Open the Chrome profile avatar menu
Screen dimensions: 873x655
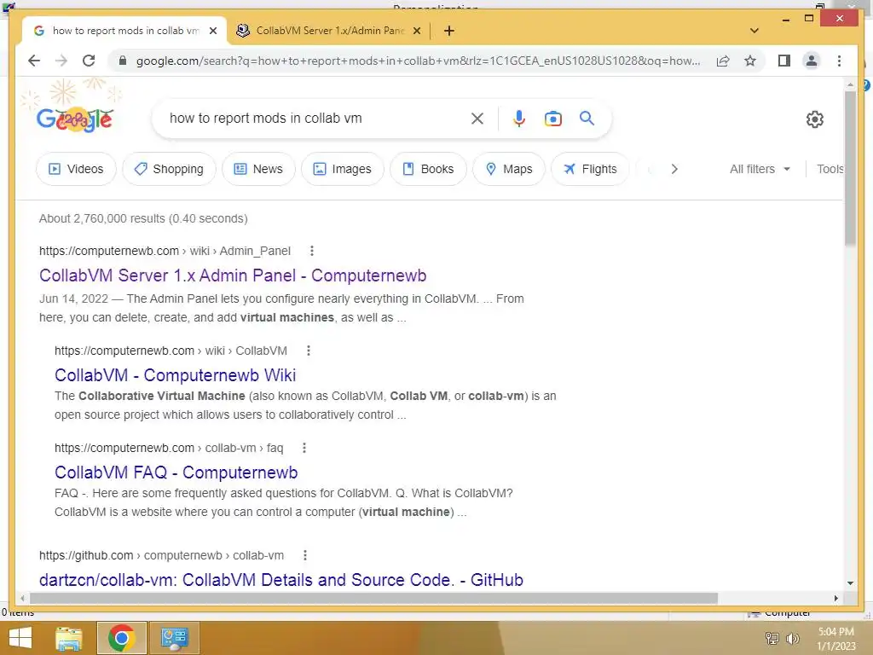812,61
